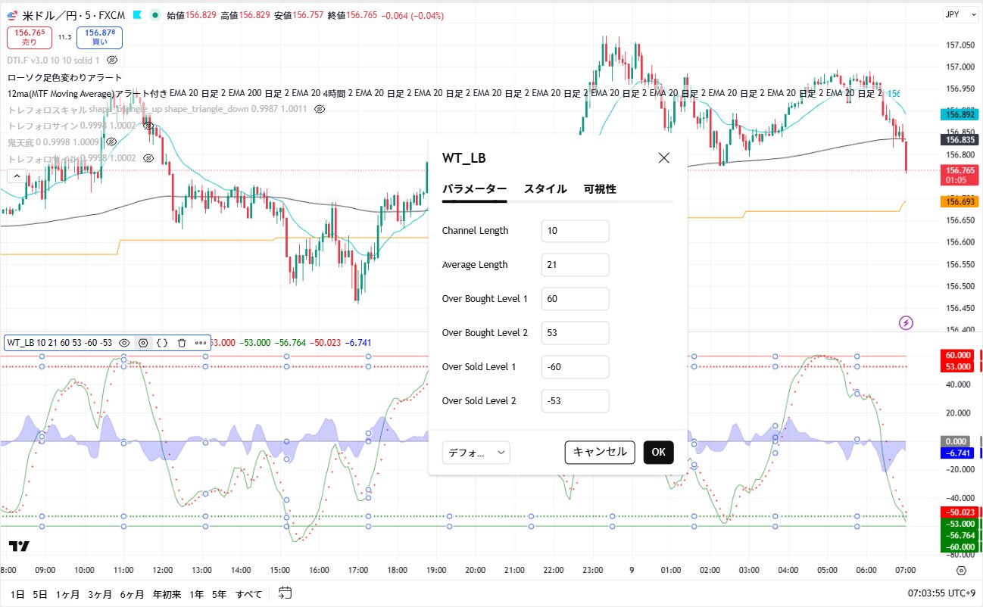Viewport: 983px width, 607px height.
Task: Open WT_LB indicator settings gear icon
Action: click(x=142, y=343)
